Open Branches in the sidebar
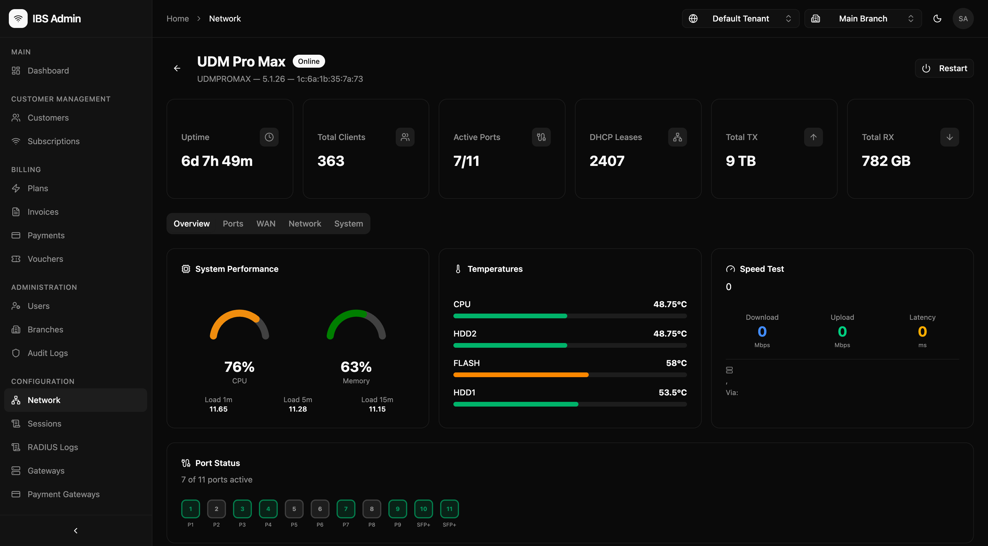 click(76, 329)
